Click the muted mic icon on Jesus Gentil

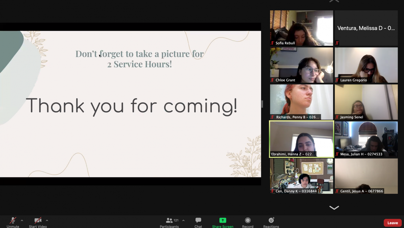[x=337, y=191]
